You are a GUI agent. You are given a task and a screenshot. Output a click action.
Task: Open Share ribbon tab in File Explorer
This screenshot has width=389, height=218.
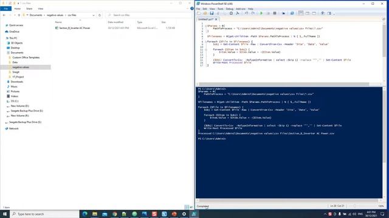click(29, 8)
